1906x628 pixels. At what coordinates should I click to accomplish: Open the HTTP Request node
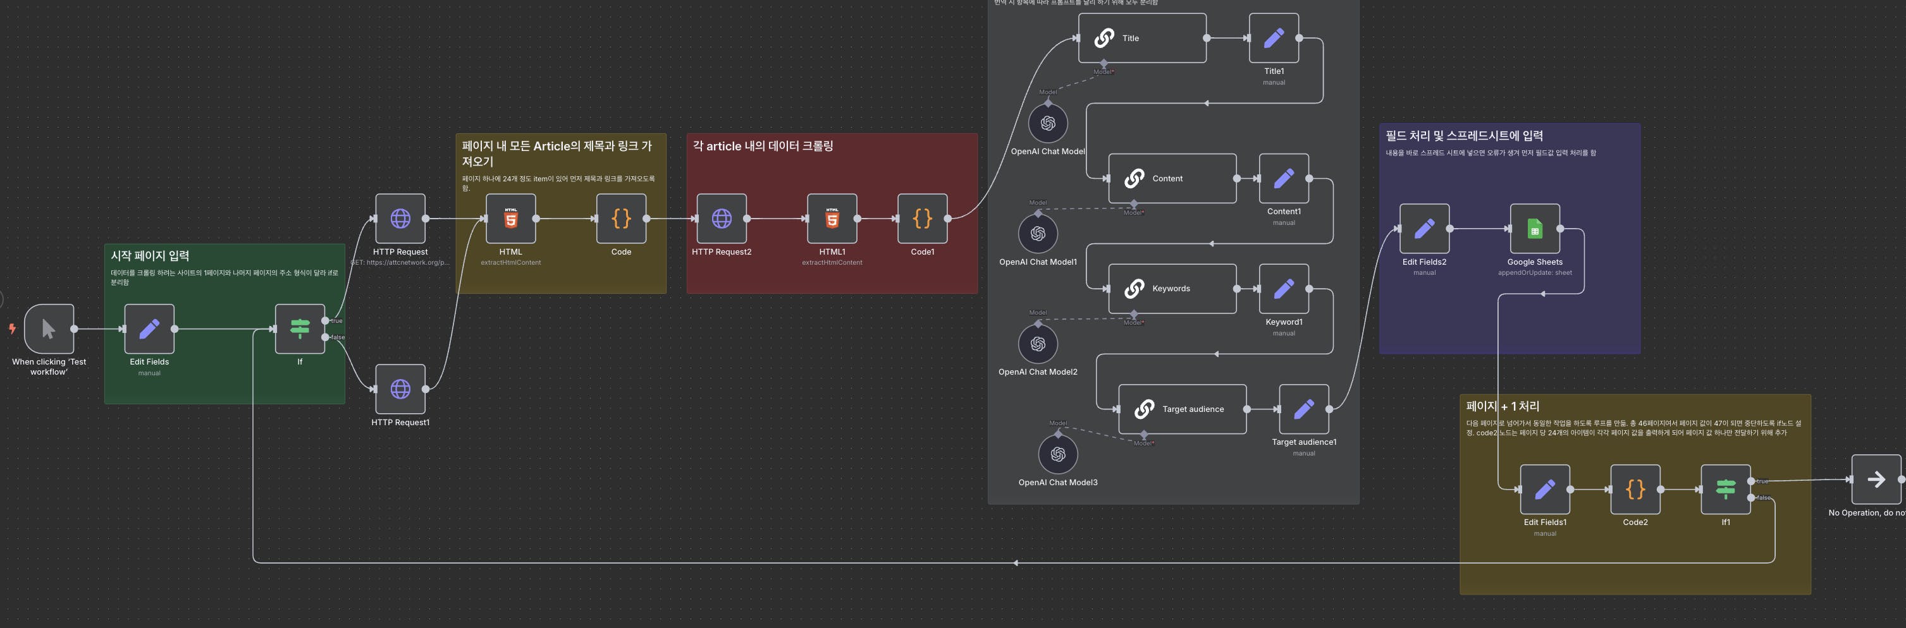tap(400, 219)
